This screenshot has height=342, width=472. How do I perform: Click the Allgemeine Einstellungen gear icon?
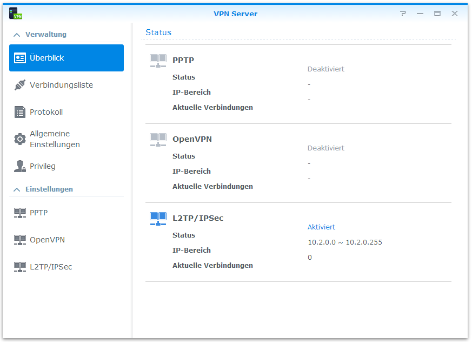click(20, 139)
